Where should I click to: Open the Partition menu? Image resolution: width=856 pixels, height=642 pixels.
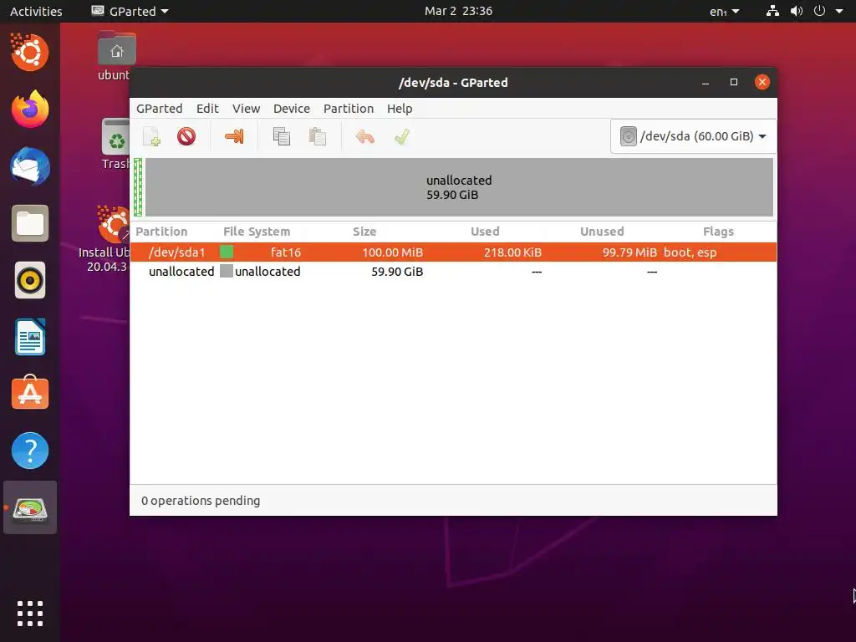[349, 109]
